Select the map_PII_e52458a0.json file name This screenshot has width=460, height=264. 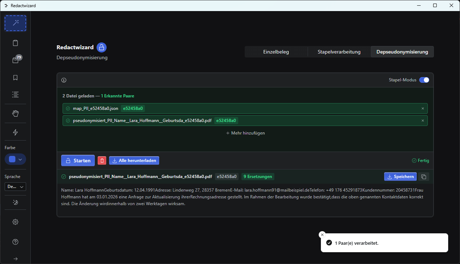[96, 108]
